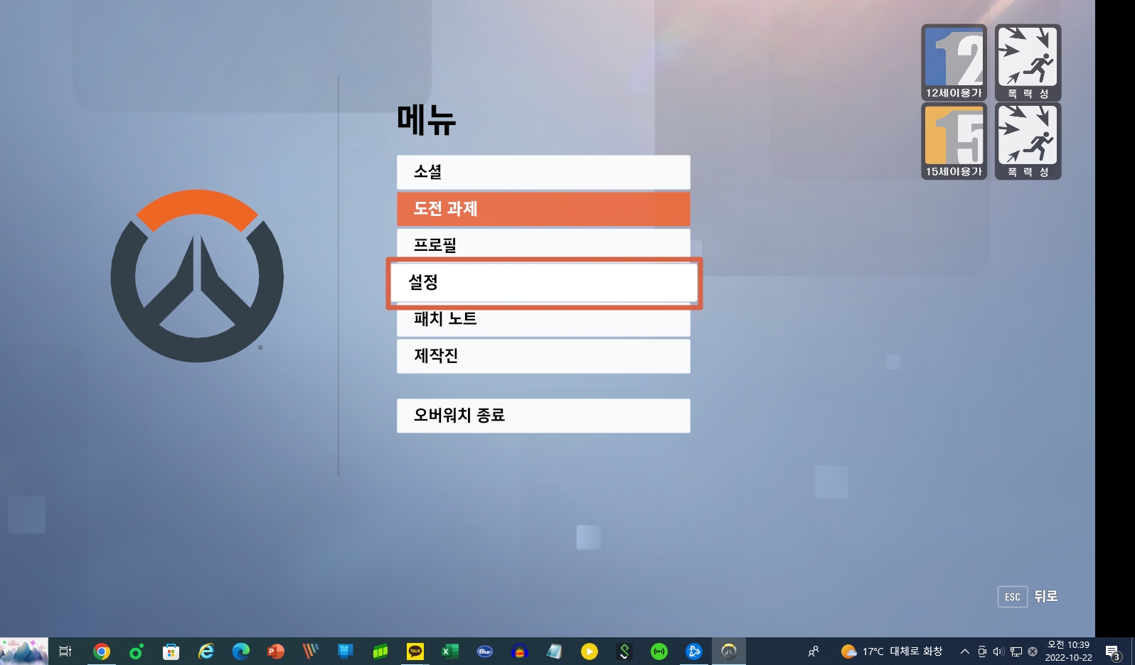The width and height of the screenshot is (1135, 665).
Task: Open the green circle app on taskbar
Action: pyautogui.click(x=137, y=652)
